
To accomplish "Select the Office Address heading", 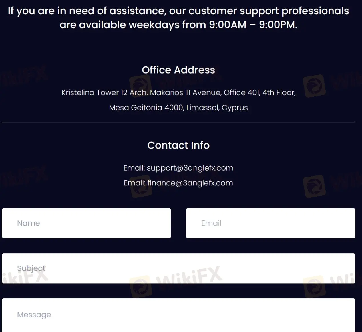I will (x=179, y=70).
